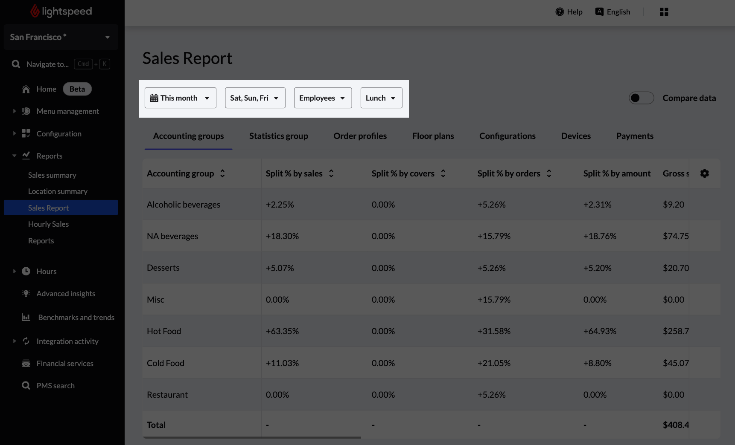Open the Reports sub-item under Hourly Sales

(x=41, y=241)
